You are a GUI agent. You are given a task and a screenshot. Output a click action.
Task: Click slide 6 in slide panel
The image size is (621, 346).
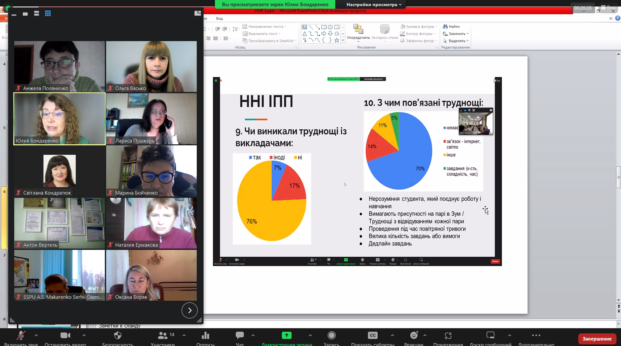(x=4, y=218)
